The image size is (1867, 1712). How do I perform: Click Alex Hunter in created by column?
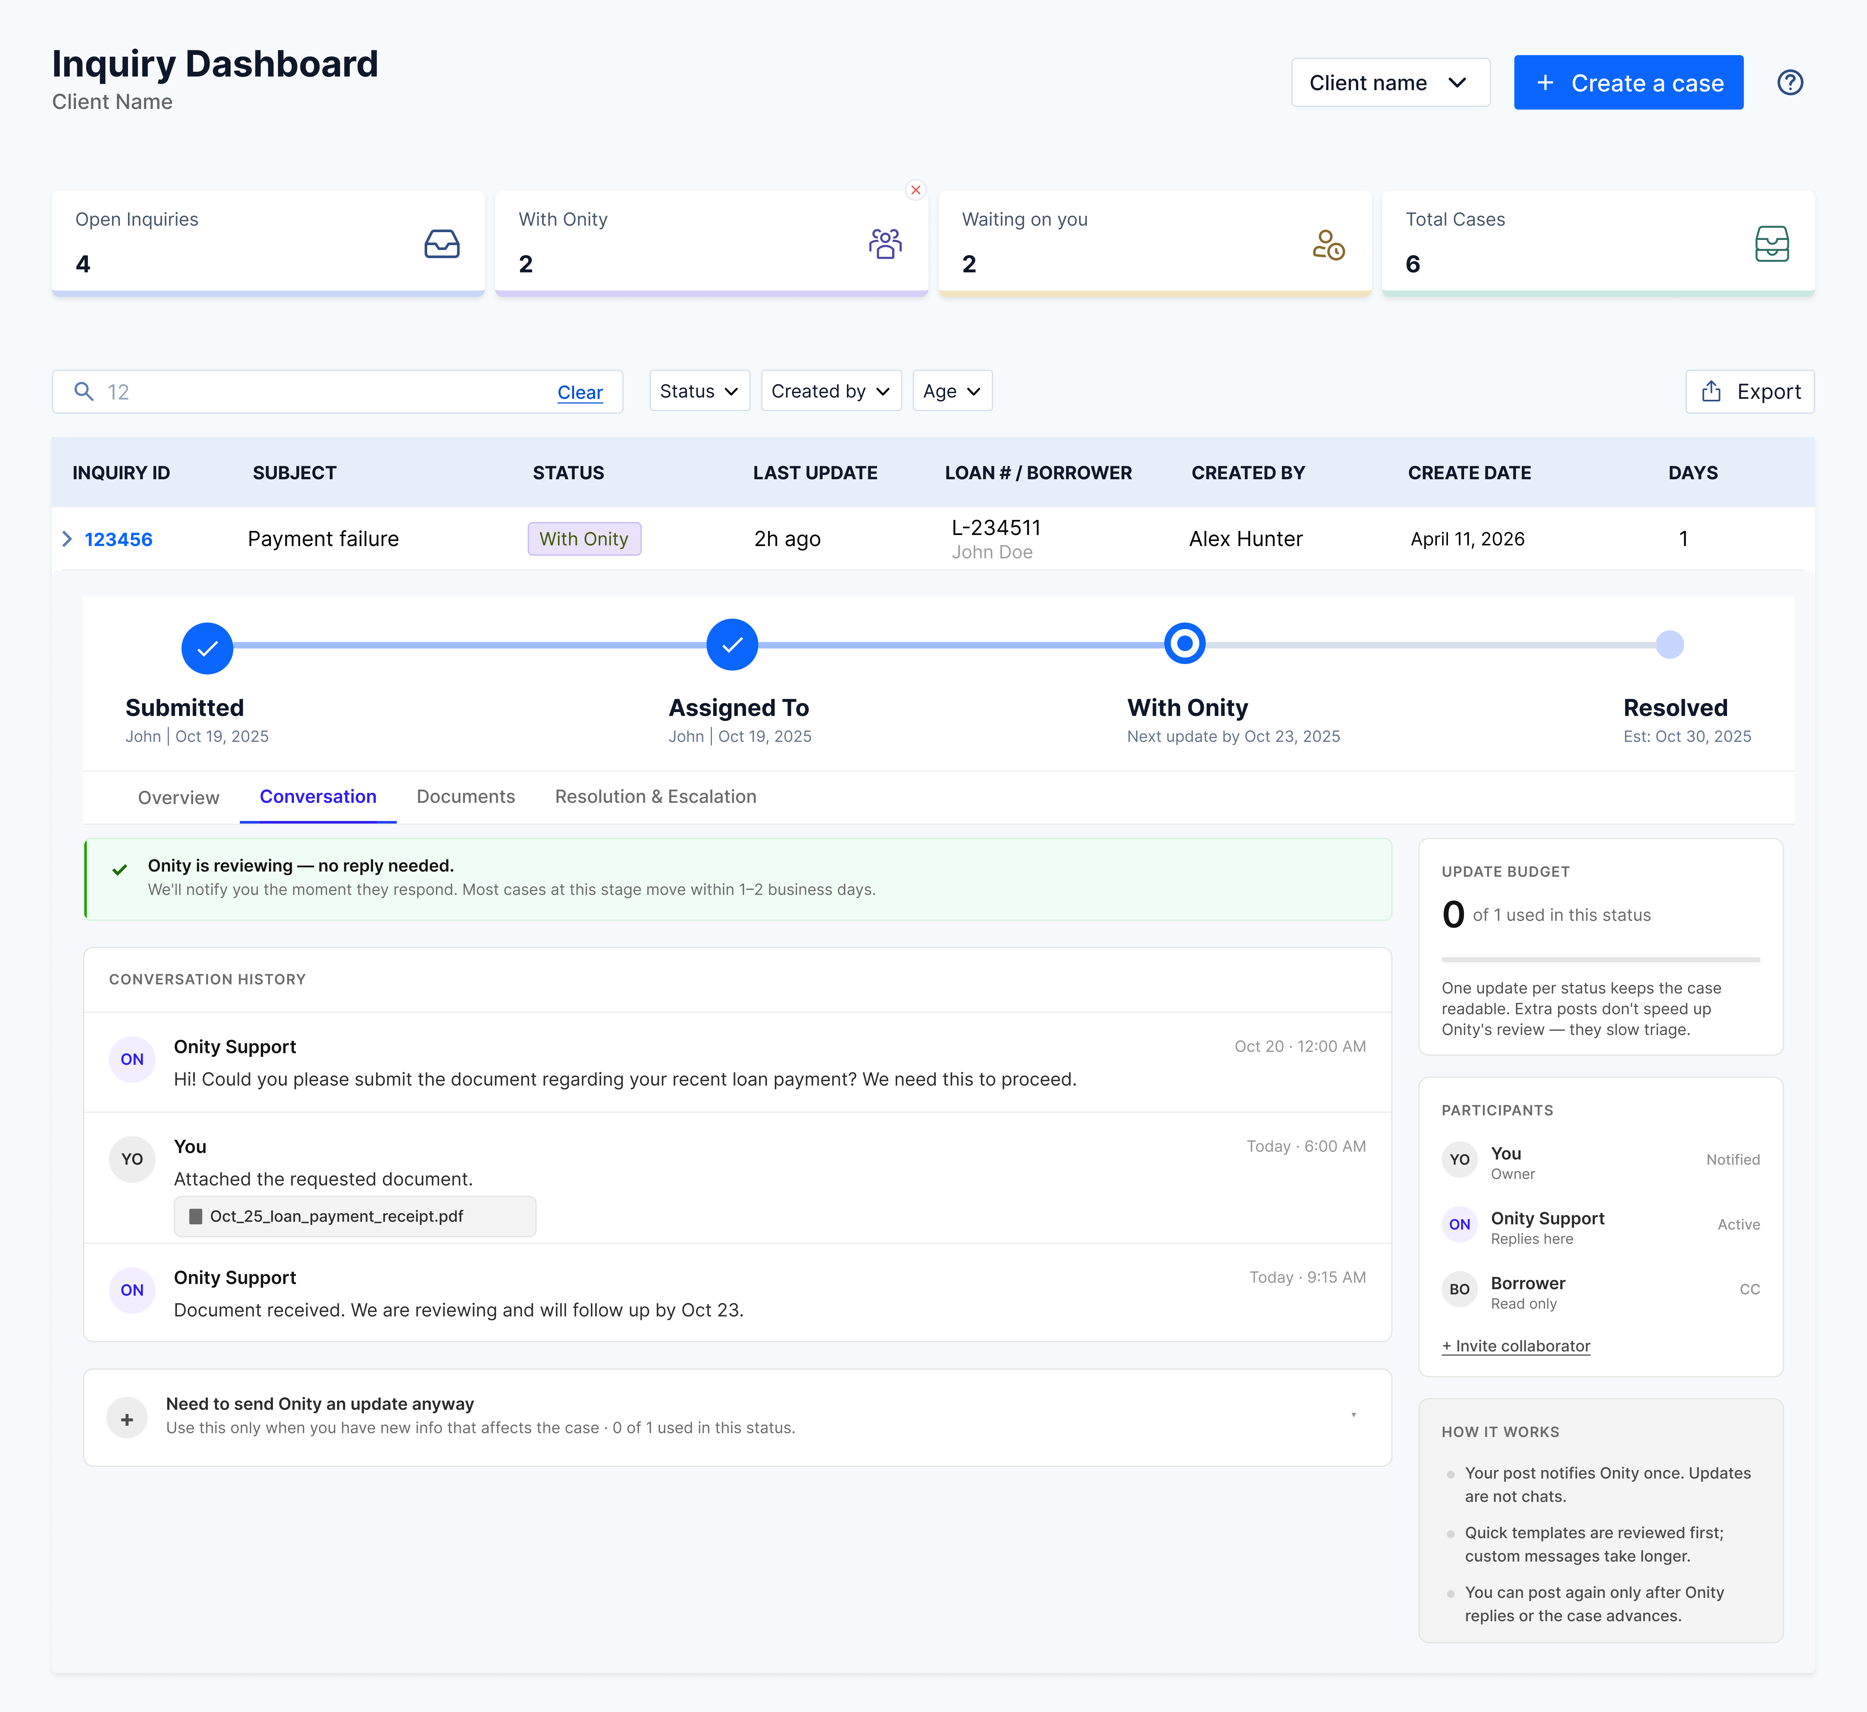1246,539
